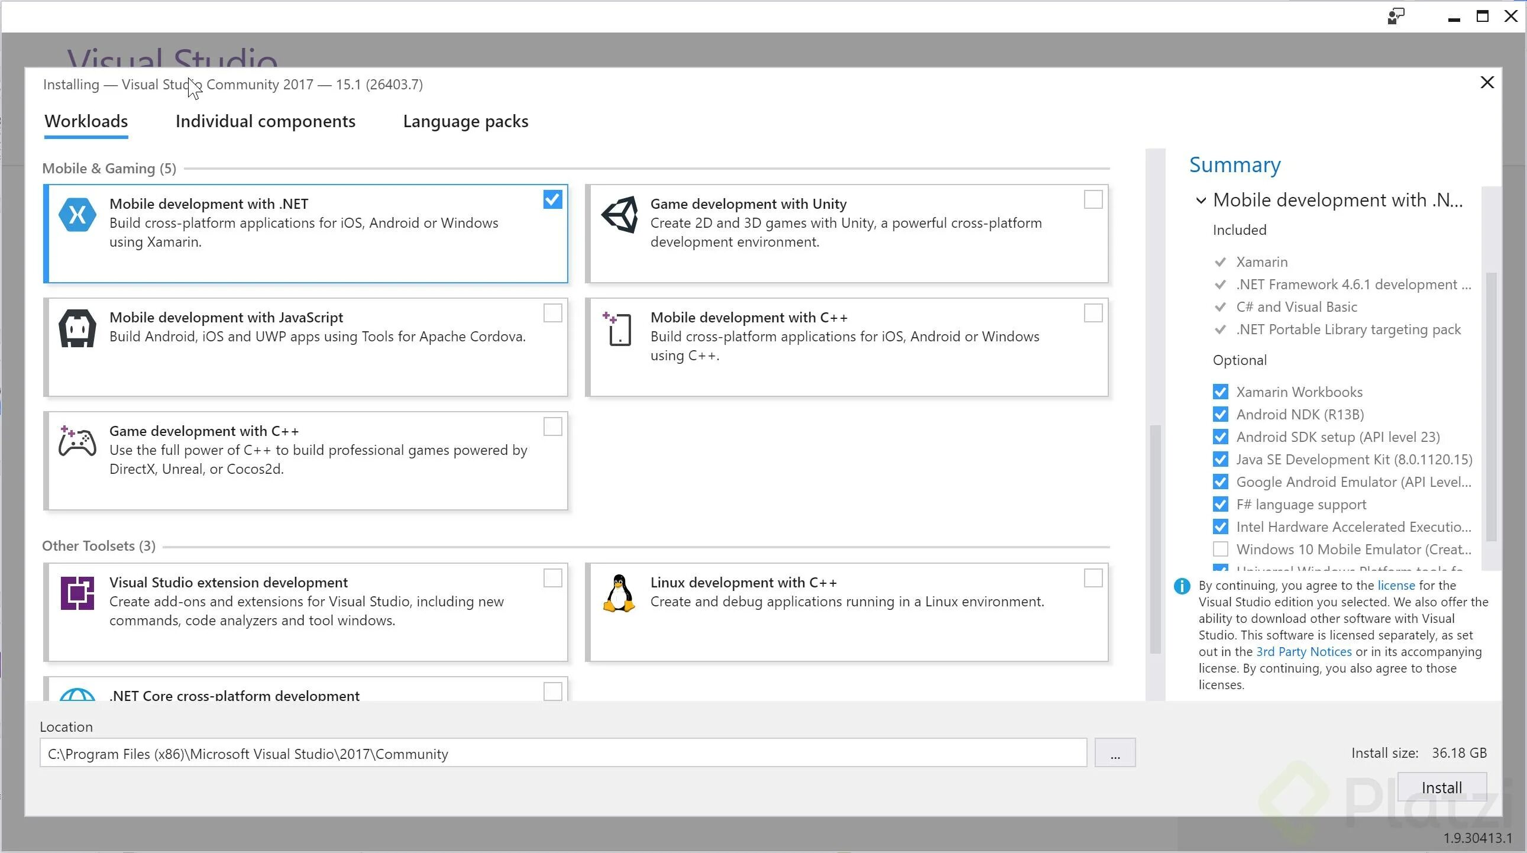Uncheck F# language support component
The width and height of the screenshot is (1527, 853).
click(1220, 505)
